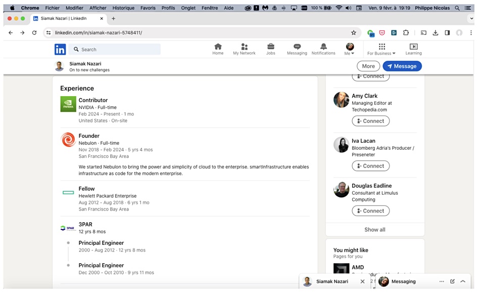
Task: Open Messaging in top navigation
Action: 297,49
